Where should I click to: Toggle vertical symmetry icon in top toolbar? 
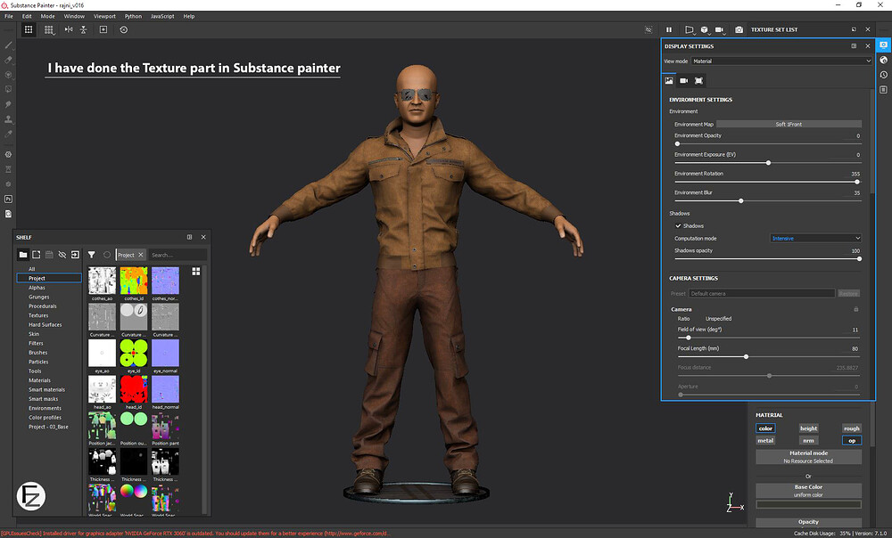coord(84,29)
